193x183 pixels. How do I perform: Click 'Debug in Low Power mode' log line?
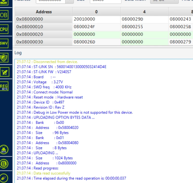(x=75, y=112)
